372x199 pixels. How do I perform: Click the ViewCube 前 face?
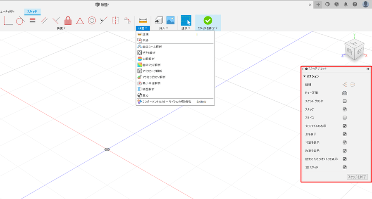349,51
